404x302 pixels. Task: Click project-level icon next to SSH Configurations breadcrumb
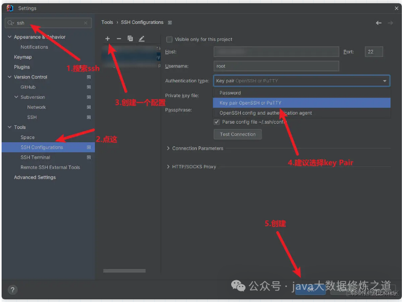coord(170,23)
